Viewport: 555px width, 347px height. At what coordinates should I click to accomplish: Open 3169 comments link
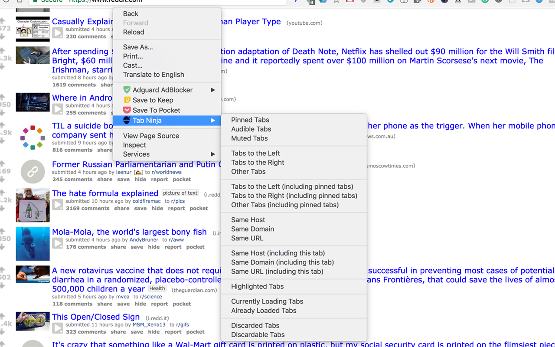(88, 208)
